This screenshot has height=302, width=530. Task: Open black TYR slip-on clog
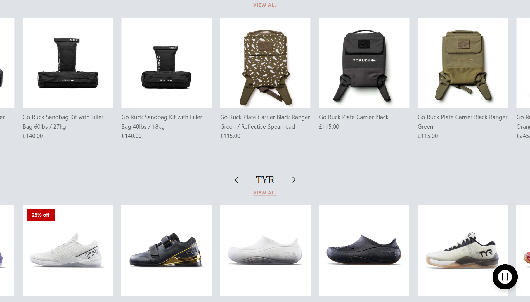(364, 250)
